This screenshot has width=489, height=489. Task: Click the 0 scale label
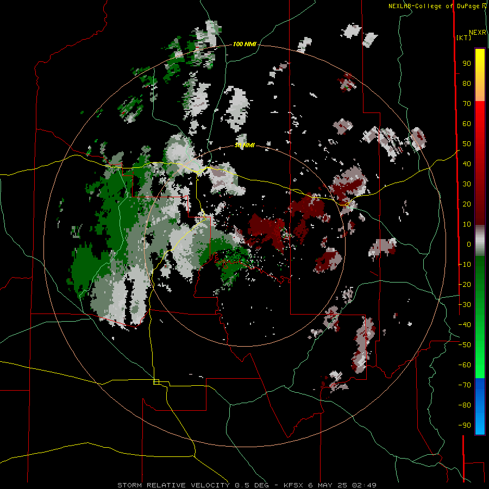pos(469,244)
